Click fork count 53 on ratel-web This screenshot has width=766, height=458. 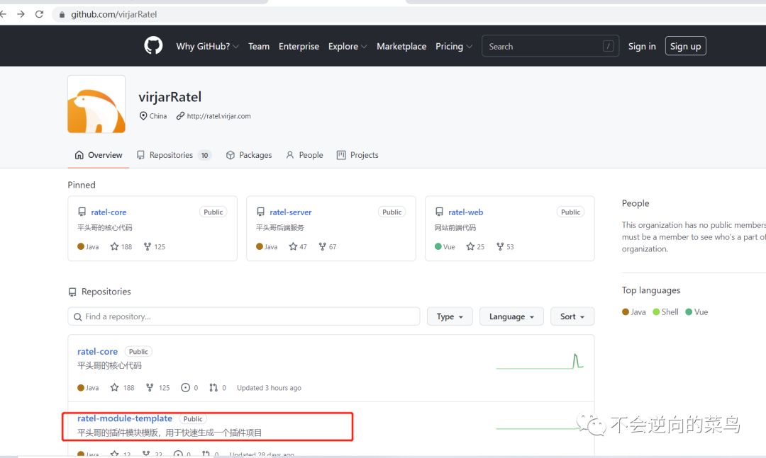(x=505, y=247)
